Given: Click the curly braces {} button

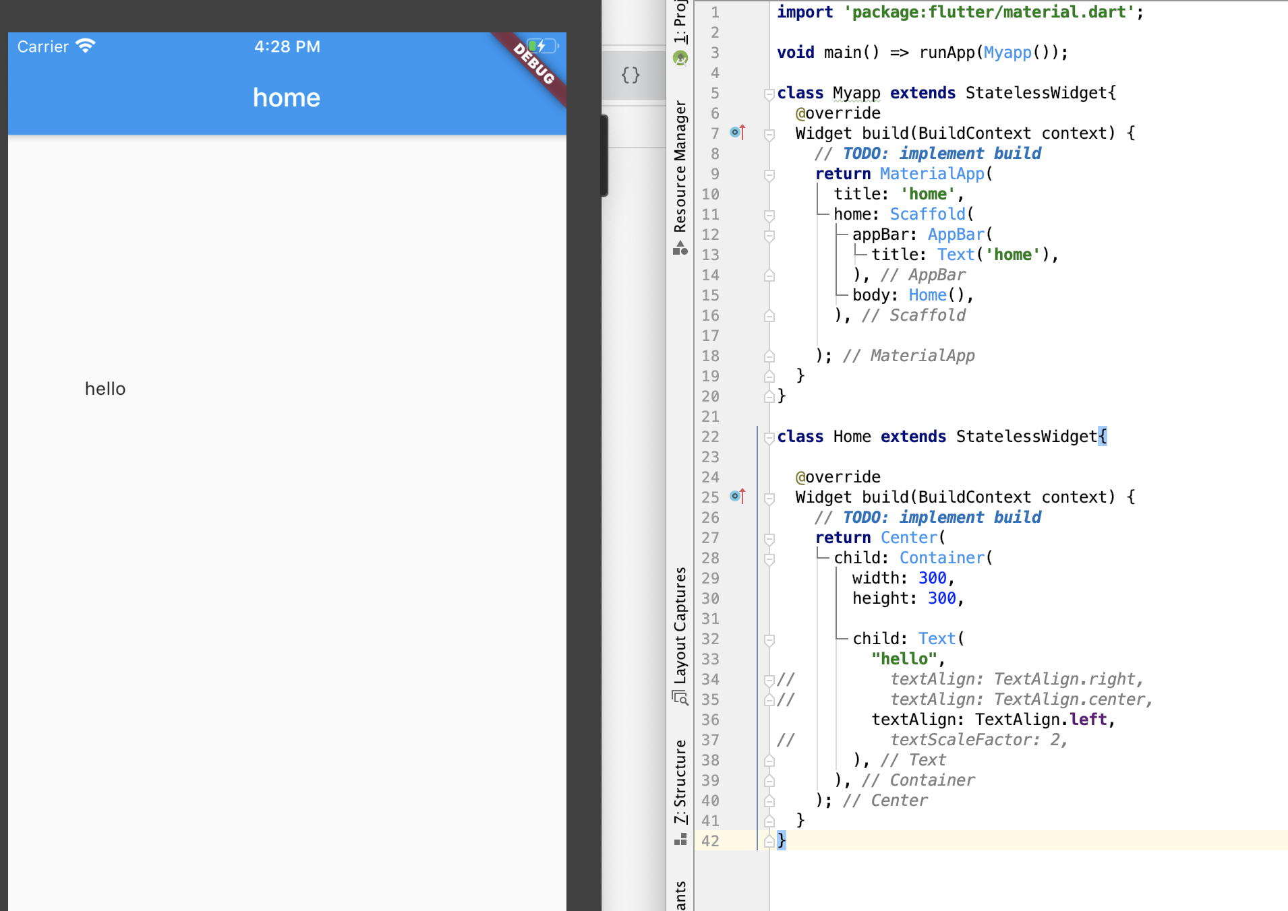Looking at the screenshot, I should (631, 75).
